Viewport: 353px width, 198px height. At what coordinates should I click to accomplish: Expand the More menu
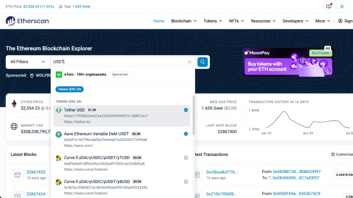[x=323, y=21]
